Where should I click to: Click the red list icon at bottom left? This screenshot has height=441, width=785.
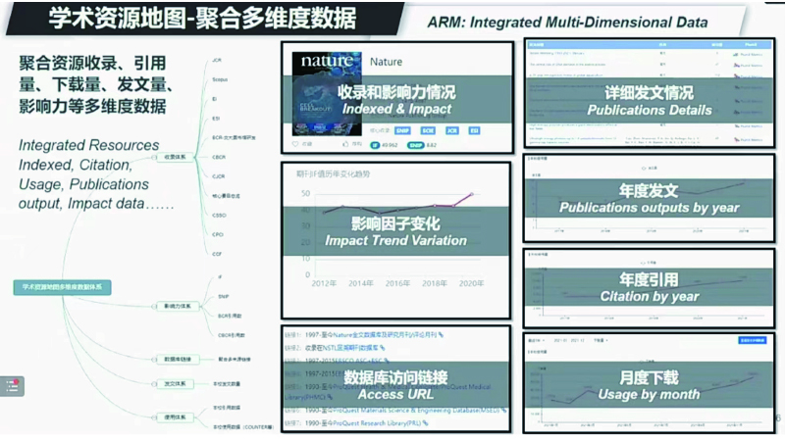[14, 385]
